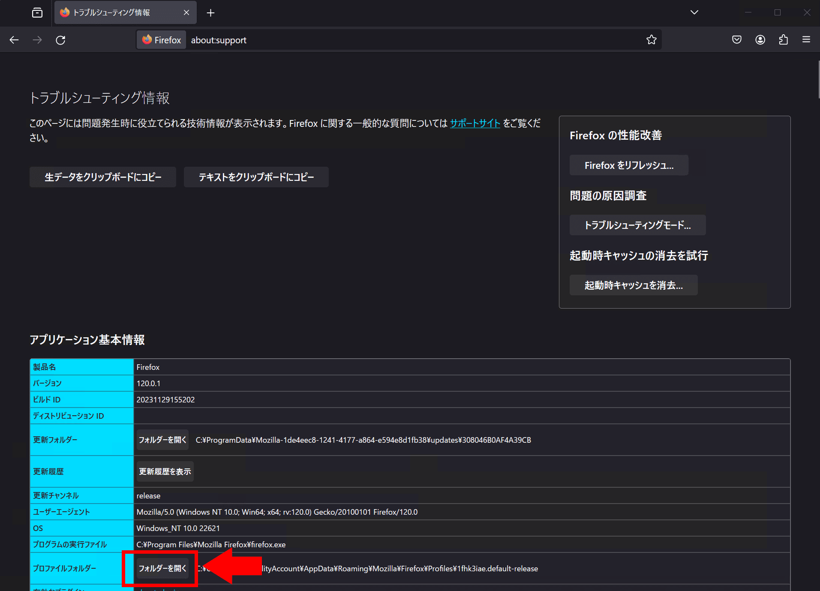Viewport: 820px width, 591px height.
Task: Open the プロファイルフォルダー folder button
Action: (x=162, y=568)
